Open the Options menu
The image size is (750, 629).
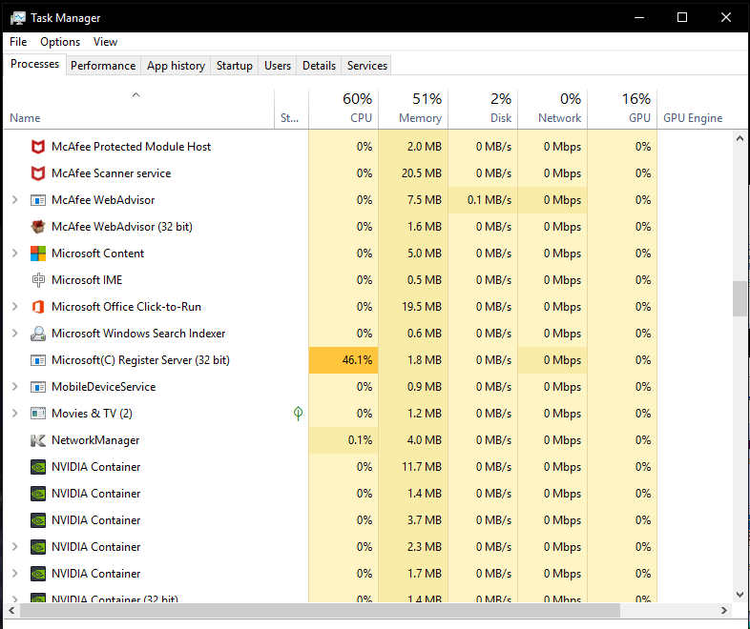[60, 42]
